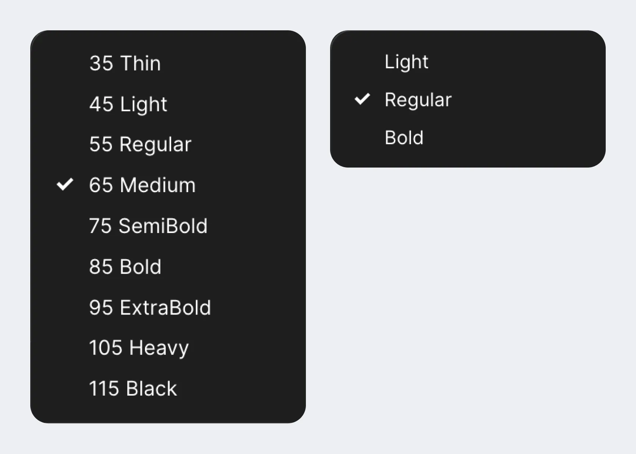Switch to 75 SemiBold weight
The width and height of the screenshot is (636, 454).
[x=148, y=226]
